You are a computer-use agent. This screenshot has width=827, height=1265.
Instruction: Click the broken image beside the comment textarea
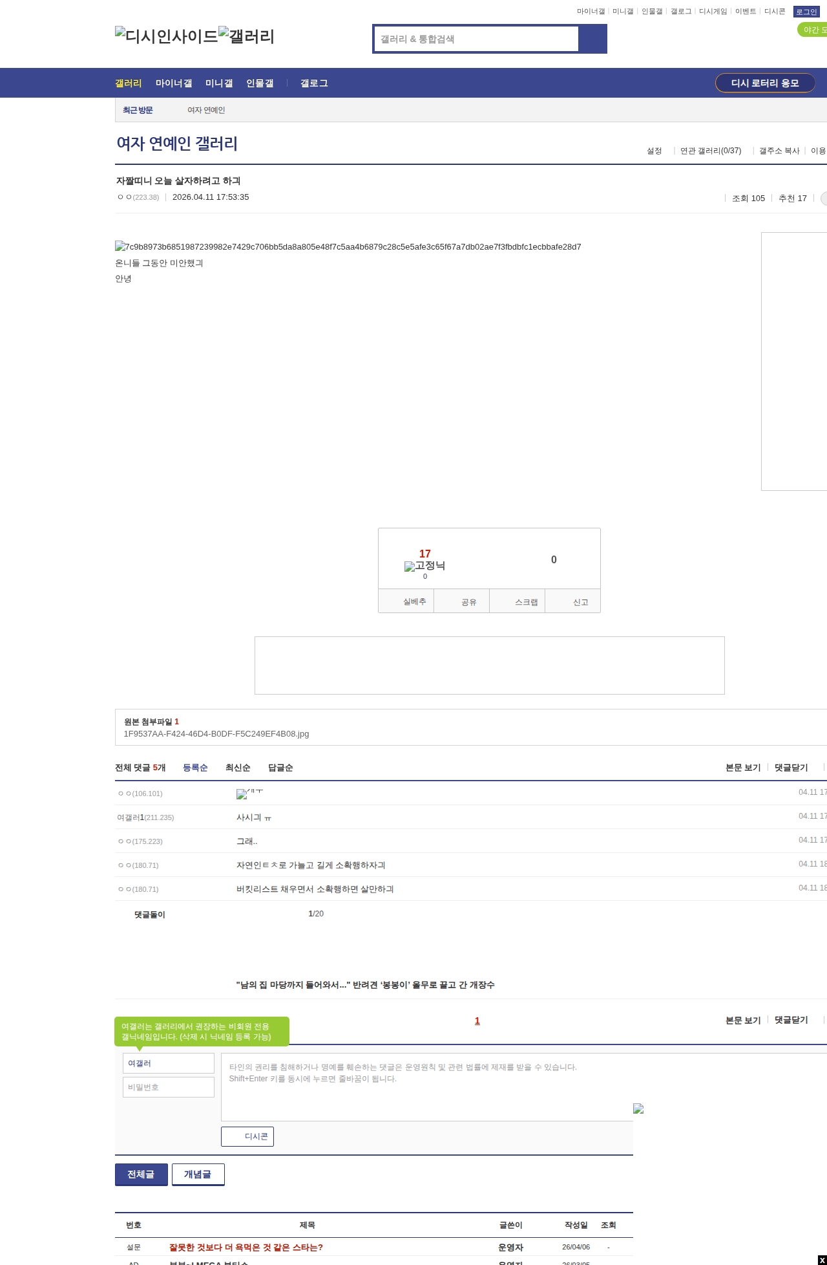638,1108
